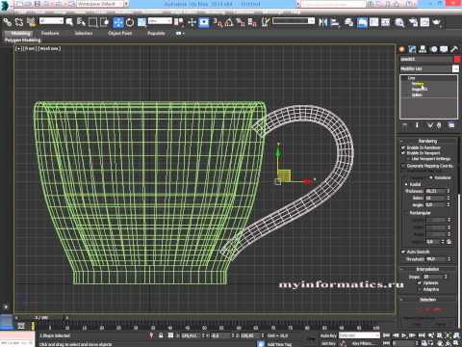Switch to the Motion command panel tab

pos(434,49)
